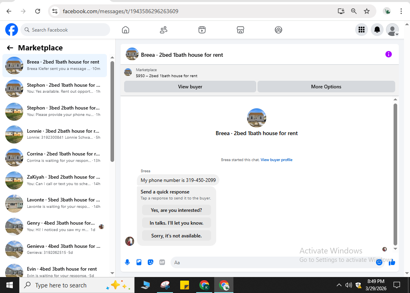Image resolution: width=410 pixels, height=293 pixels.
Task: Click chat thread scroll up arrow
Action: [x=395, y=100]
